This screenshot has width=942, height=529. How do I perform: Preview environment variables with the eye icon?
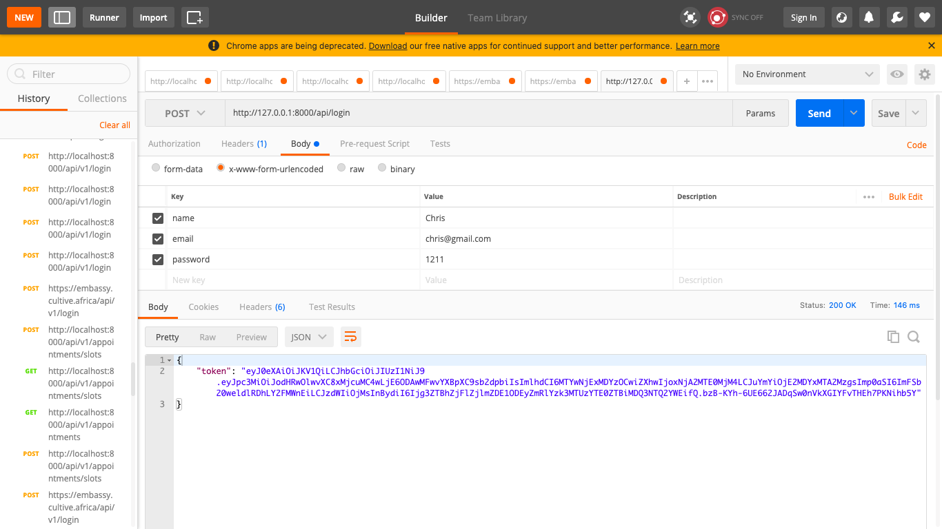pos(897,74)
